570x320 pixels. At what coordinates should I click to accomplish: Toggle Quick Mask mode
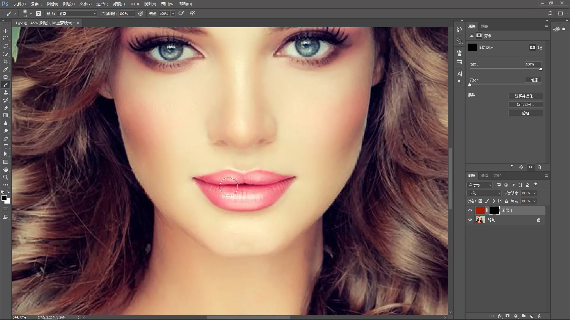6,209
